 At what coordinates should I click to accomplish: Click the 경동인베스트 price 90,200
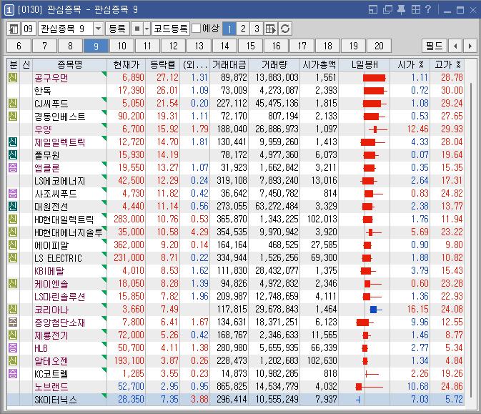pos(131,117)
